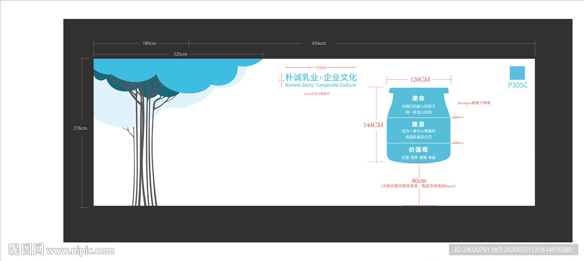Click the '180cm' dimension label

tap(149, 43)
